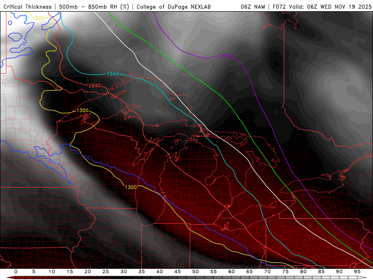373x280 pixels.
Task: Click the red "2840" contour label
Action: click(95, 85)
